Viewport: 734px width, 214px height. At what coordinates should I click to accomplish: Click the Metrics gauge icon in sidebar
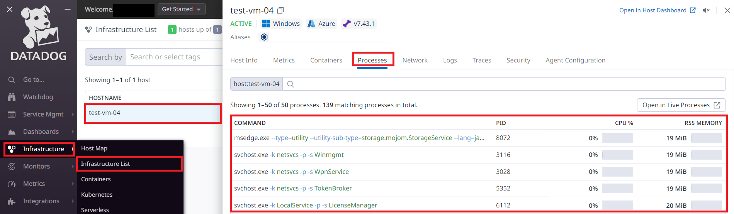click(12, 184)
